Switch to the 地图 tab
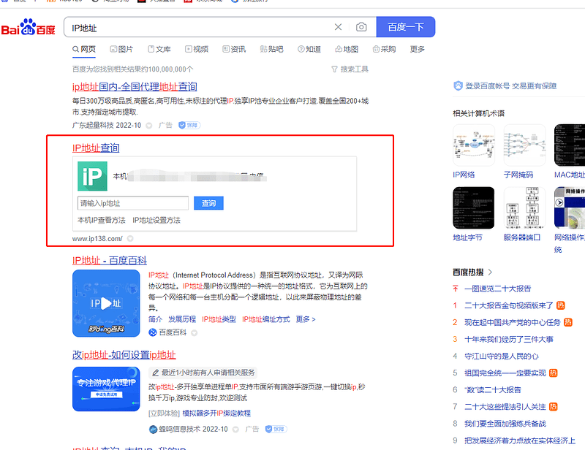 pos(347,49)
